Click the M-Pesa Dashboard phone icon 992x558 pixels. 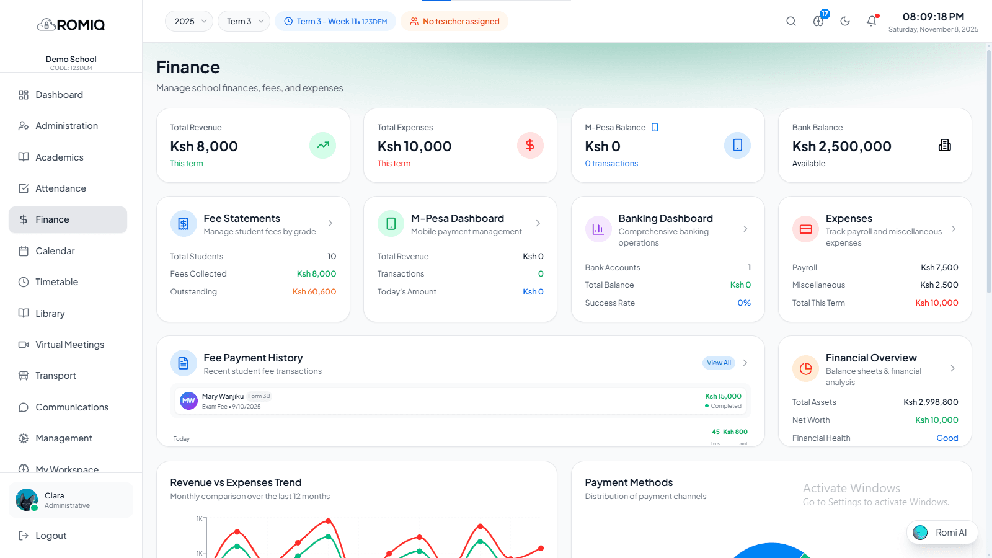[391, 224]
